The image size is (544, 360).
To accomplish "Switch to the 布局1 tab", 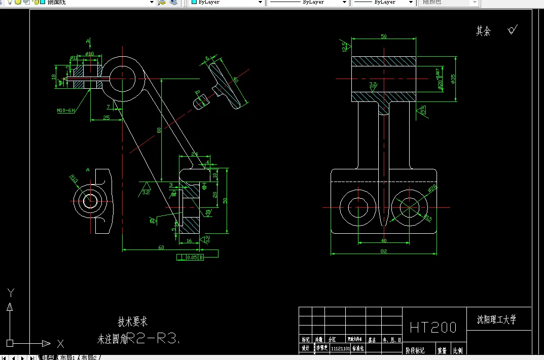I will [x=67, y=357].
